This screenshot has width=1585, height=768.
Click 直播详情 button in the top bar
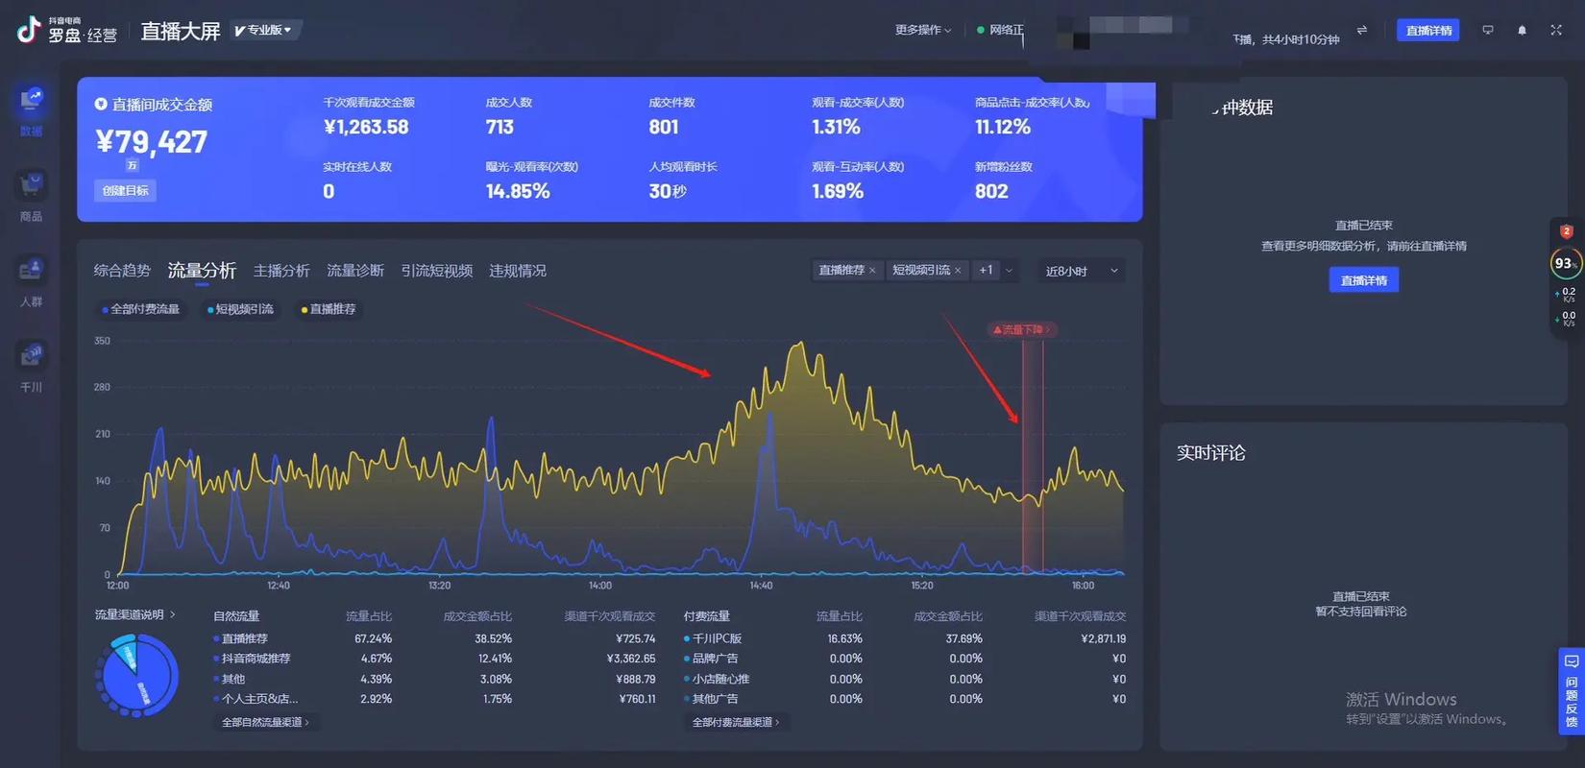point(1428,31)
